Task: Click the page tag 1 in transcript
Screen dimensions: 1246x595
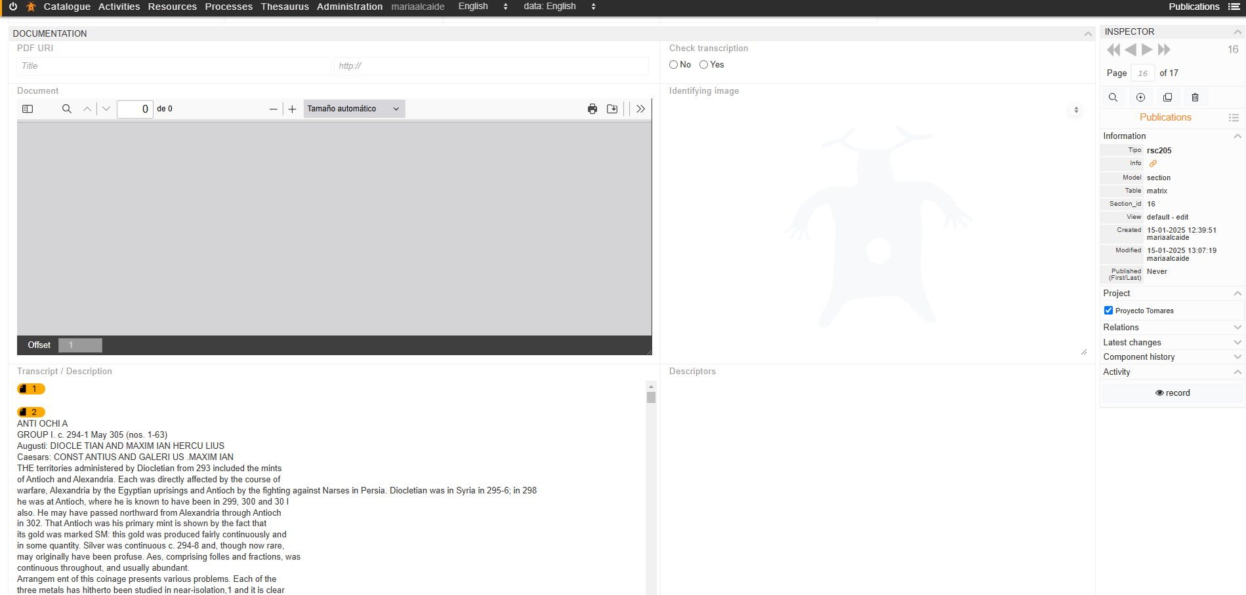Action: point(31,389)
